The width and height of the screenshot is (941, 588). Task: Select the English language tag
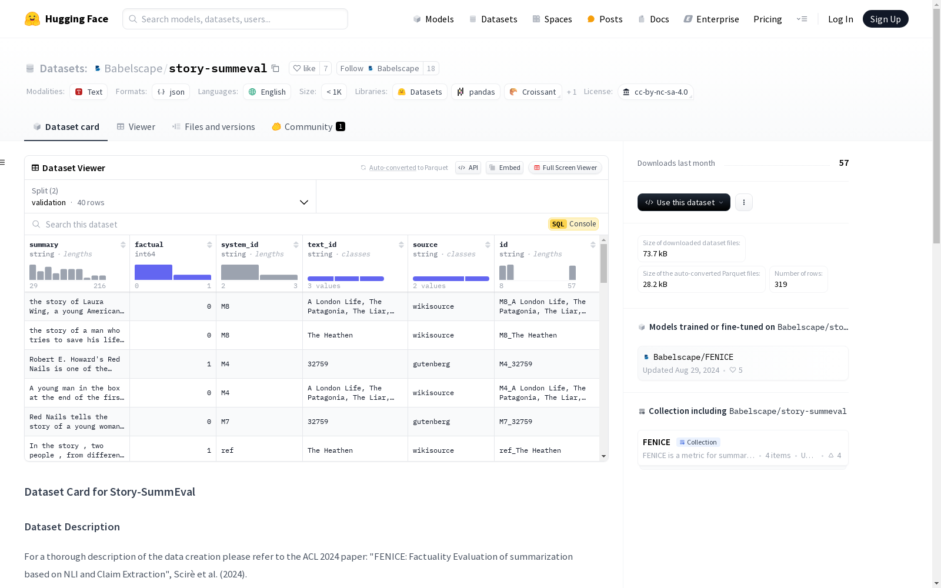tap(267, 92)
